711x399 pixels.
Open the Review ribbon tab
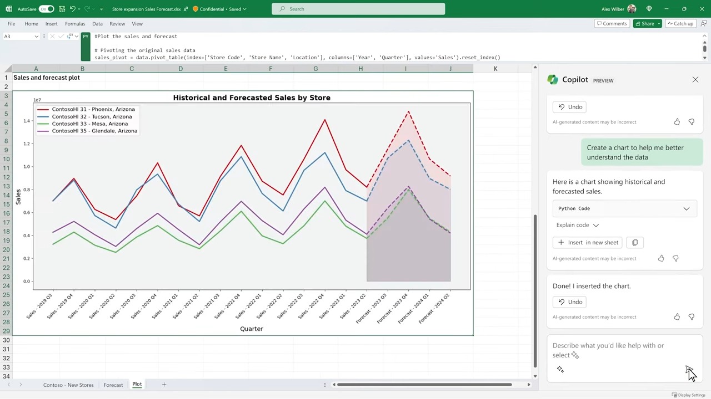[117, 24]
